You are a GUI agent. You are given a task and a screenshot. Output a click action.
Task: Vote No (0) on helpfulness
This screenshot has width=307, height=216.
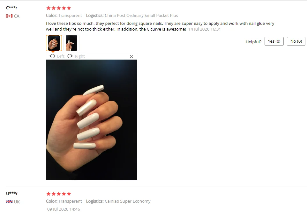pyautogui.click(x=296, y=41)
